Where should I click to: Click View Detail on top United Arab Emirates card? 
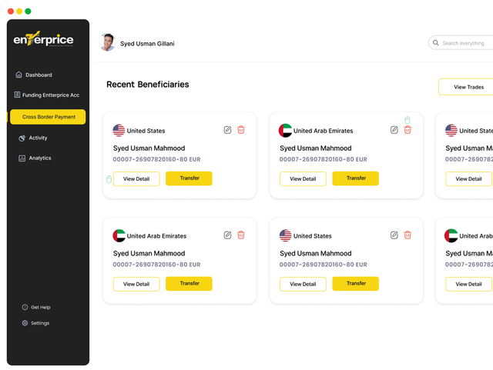pyautogui.click(x=303, y=179)
